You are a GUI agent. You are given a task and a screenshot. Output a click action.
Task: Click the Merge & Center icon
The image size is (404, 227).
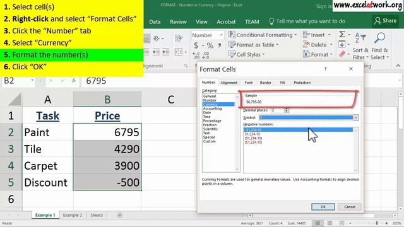click(x=179, y=52)
